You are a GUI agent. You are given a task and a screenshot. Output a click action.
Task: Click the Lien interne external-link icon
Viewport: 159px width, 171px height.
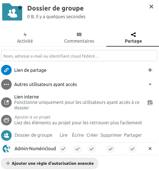click(6, 102)
